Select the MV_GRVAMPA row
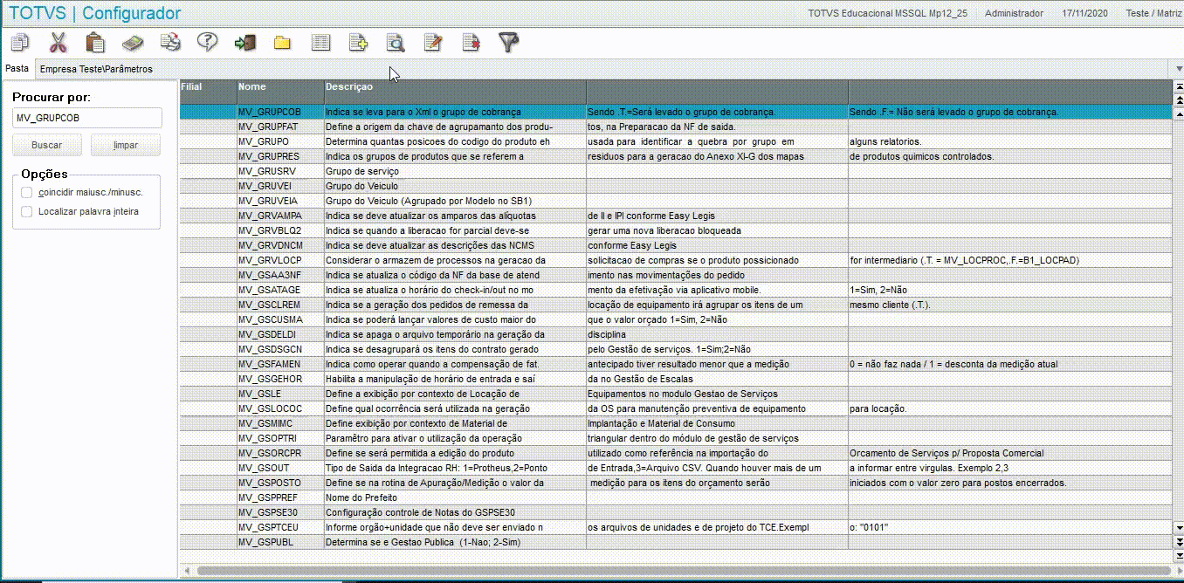This screenshot has height=583, width=1184. tap(675, 216)
